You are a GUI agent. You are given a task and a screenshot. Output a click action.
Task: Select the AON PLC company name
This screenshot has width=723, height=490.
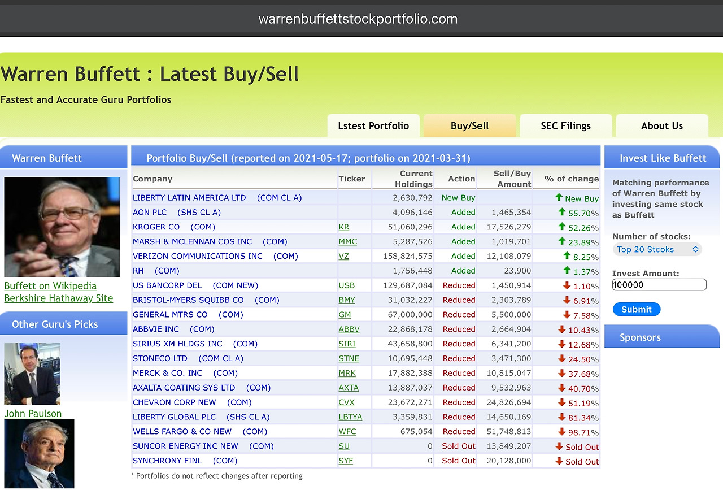[150, 213]
